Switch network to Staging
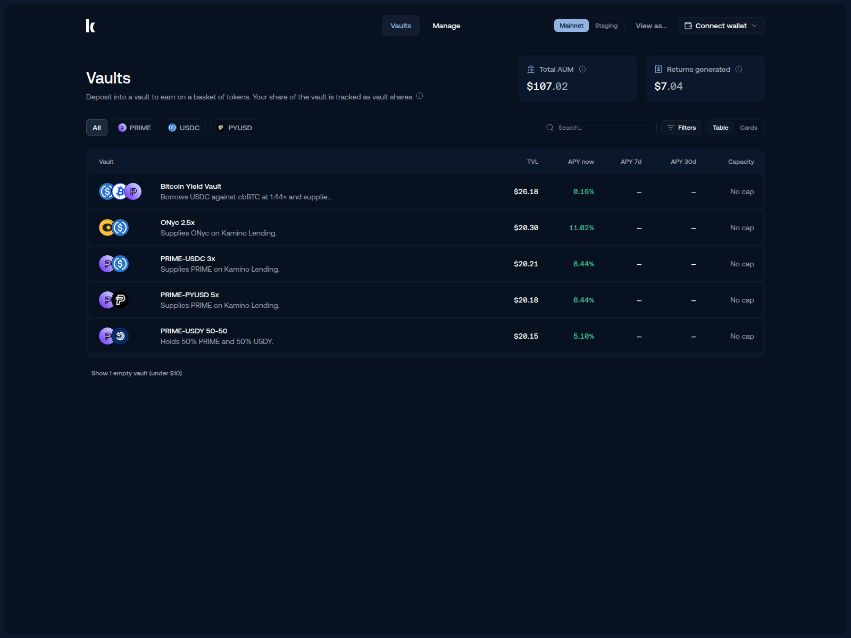The width and height of the screenshot is (851, 638). click(x=606, y=26)
